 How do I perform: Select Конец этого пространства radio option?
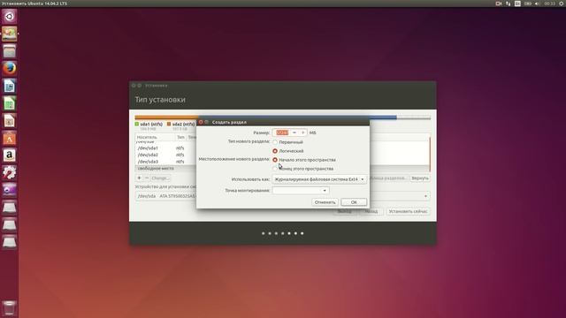tap(275, 169)
